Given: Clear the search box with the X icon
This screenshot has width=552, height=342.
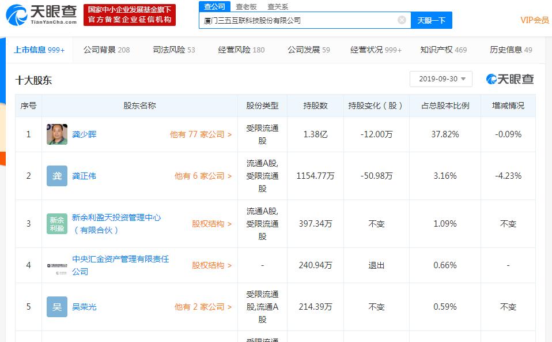Looking at the screenshot, I should (402, 20).
